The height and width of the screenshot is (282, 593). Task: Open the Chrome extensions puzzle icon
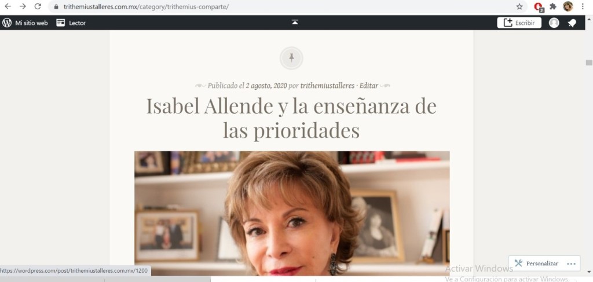(553, 6)
